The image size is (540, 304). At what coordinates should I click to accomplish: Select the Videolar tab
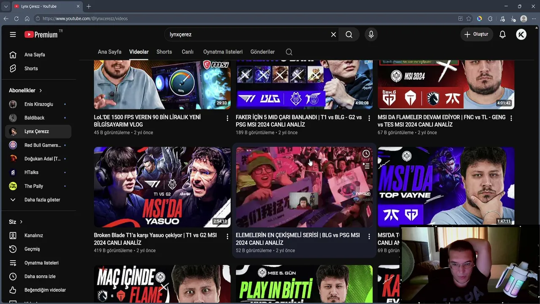coord(139,52)
